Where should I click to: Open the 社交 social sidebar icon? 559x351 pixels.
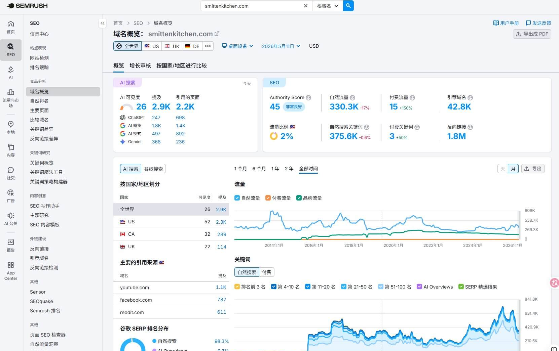[11, 173]
